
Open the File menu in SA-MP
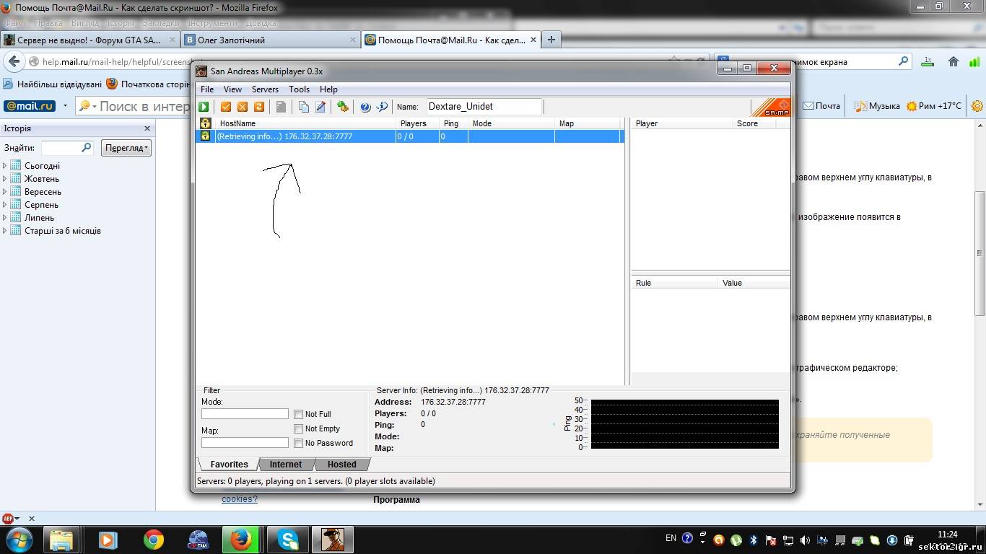pyautogui.click(x=207, y=89)
